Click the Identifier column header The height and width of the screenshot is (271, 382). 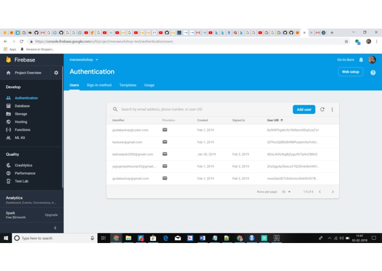(118, 120)
